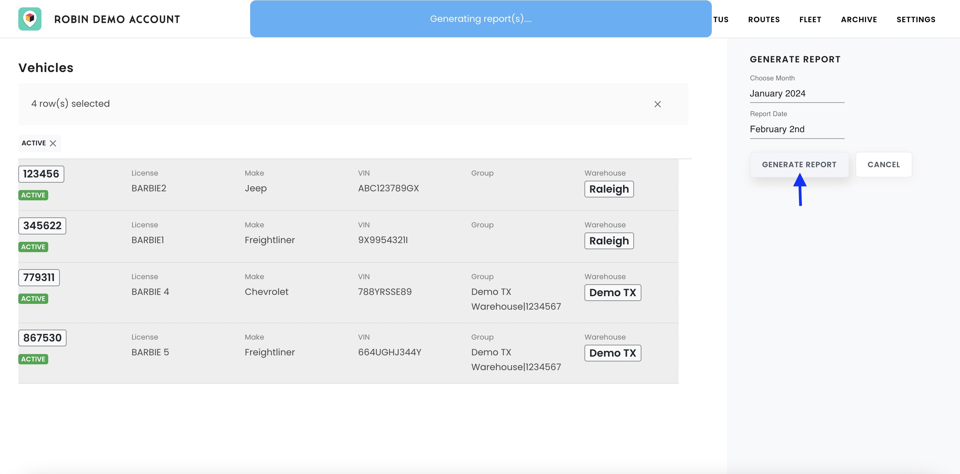Viewport: 960px width, 474px height.
Task: Select vehicle number 867530 badge
Action: (x=42, y=338)
